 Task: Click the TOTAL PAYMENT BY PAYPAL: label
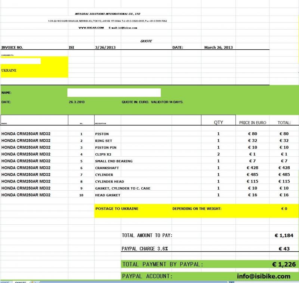coord(163,264)
